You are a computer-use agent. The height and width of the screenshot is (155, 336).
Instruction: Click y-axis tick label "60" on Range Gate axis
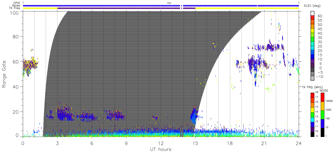(16, 62)
